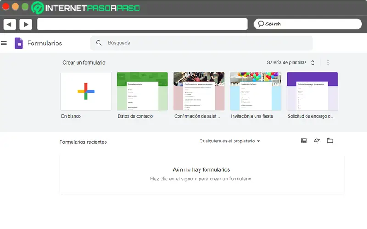Click the magnifier icon in Búsqueda bar
367x229 pixels.
[x=99, y=43]
